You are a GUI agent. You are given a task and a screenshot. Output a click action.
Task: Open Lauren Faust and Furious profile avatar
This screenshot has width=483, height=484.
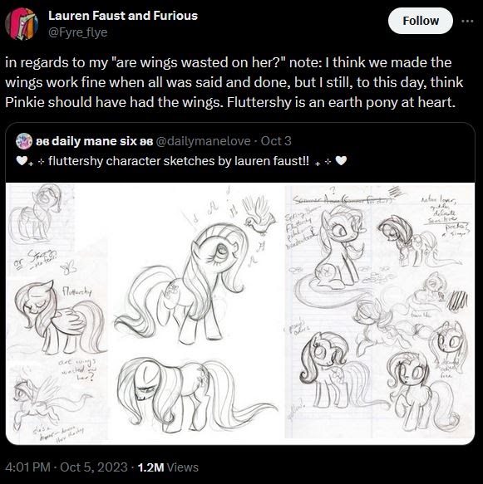[x=22, y=24]
